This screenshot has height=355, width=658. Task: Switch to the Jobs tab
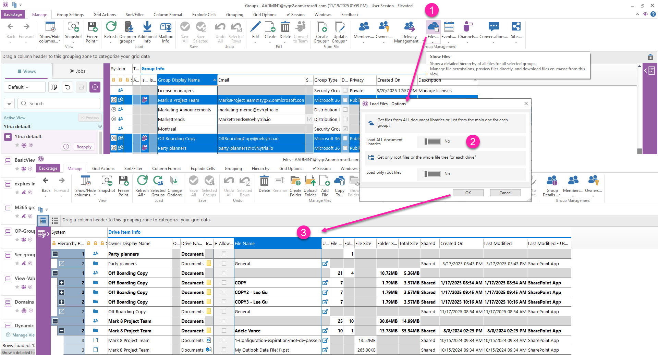point(78,71)
